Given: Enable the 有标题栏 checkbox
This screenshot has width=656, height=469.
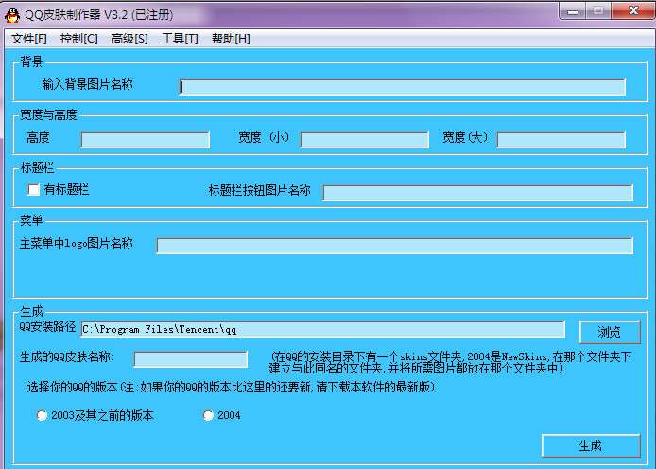Looking at the screenshot, I should 34,190.
